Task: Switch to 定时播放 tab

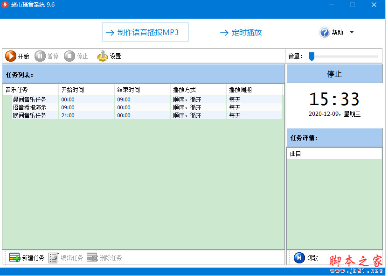Action: coord(241,32)
